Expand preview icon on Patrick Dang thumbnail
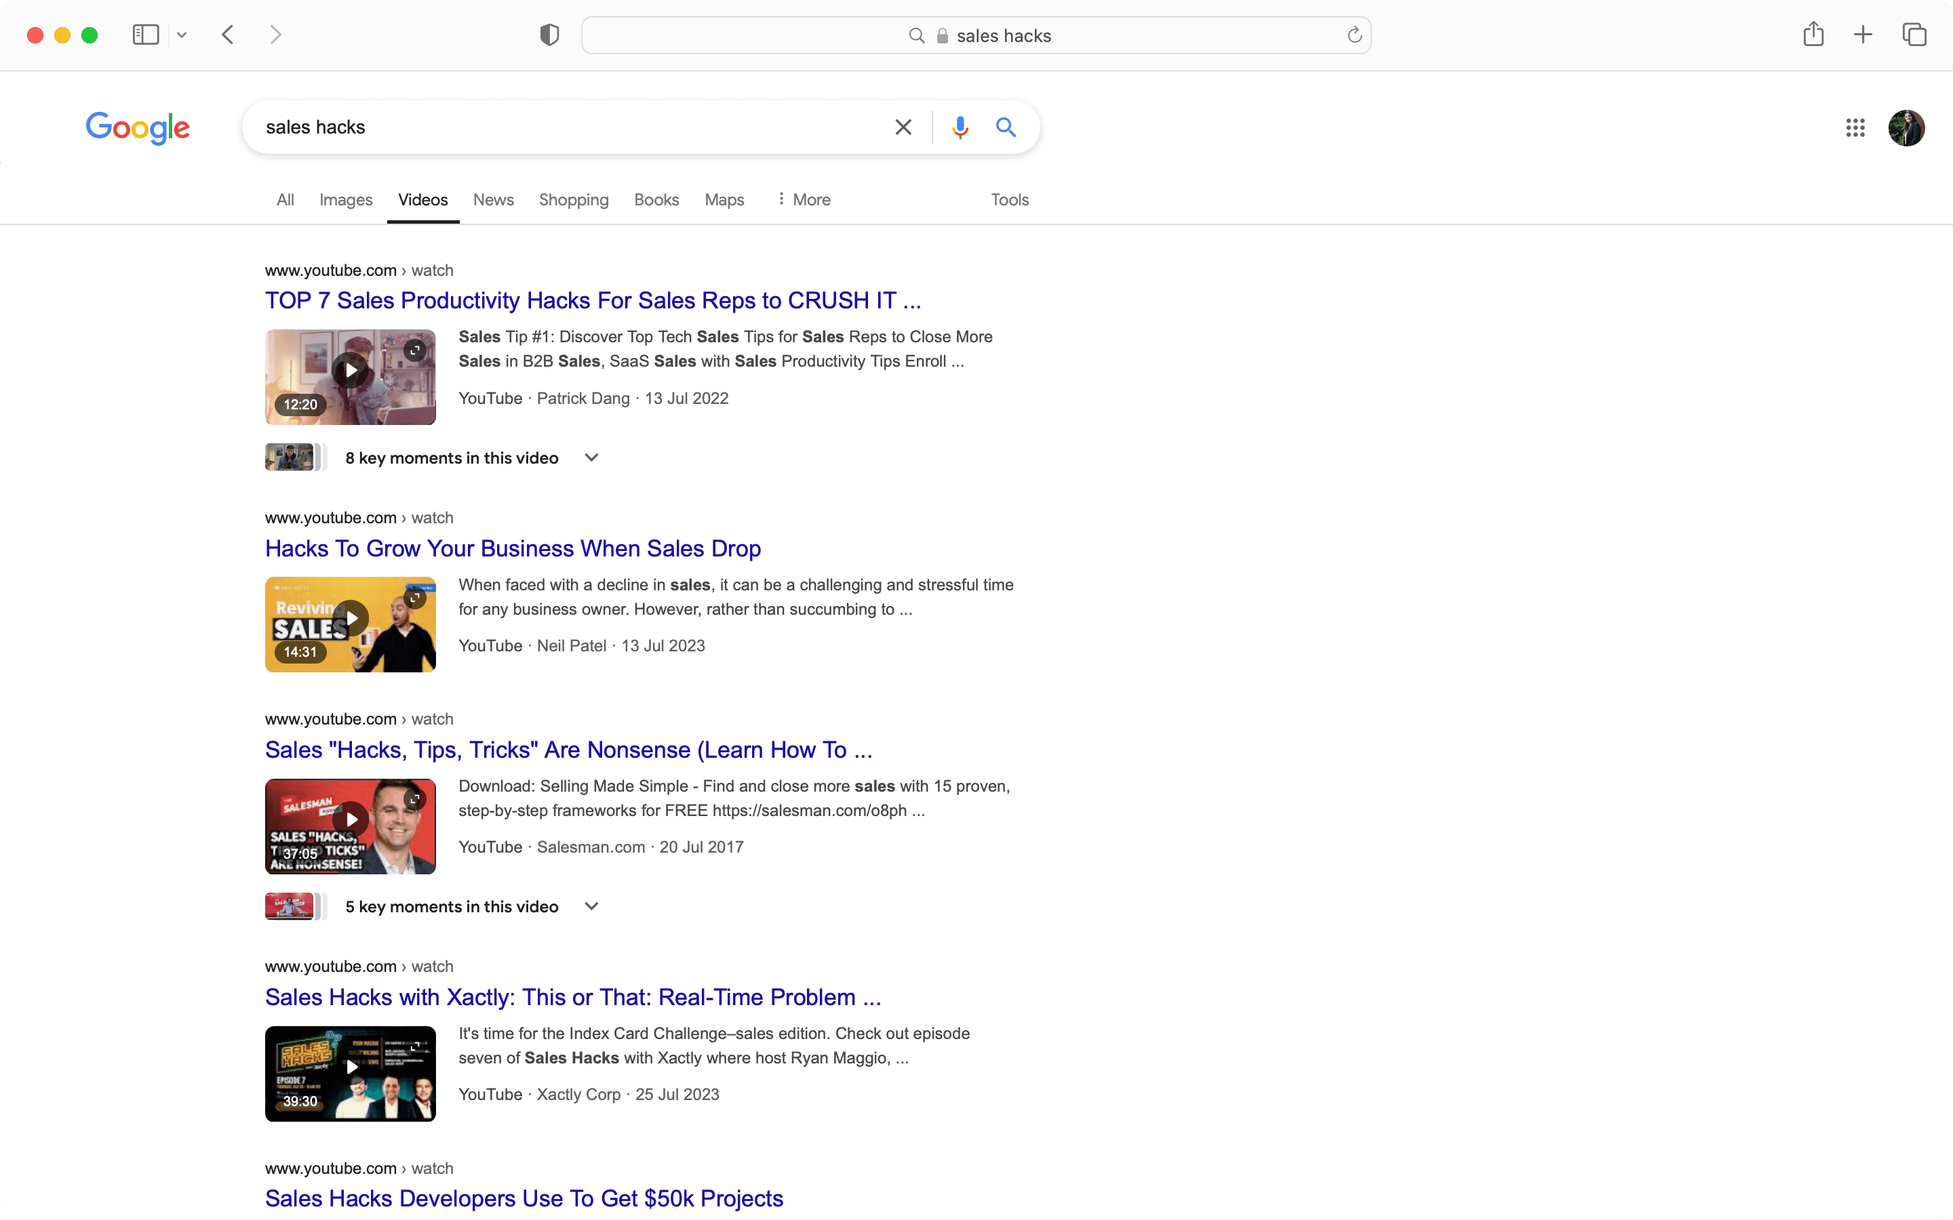Viewport: 1953px width, 1220px height. click(x=415, y=350)
